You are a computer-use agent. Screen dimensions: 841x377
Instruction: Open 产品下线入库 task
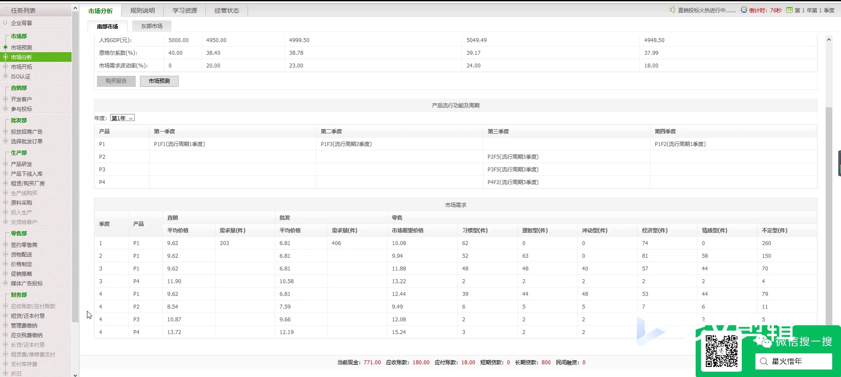27,174
